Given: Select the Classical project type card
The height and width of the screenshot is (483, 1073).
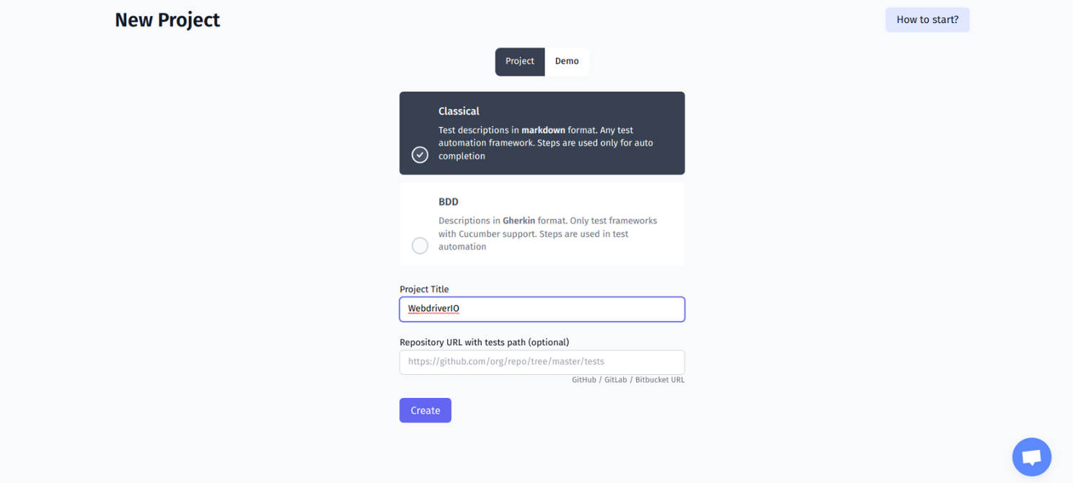Looking at the screenshot, I should [542, 133].
